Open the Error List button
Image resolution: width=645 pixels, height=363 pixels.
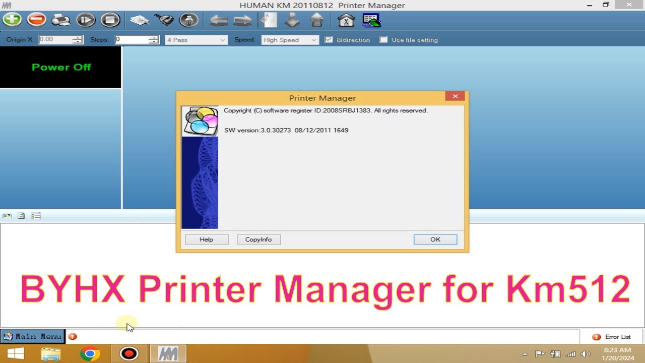click(612, 337)
